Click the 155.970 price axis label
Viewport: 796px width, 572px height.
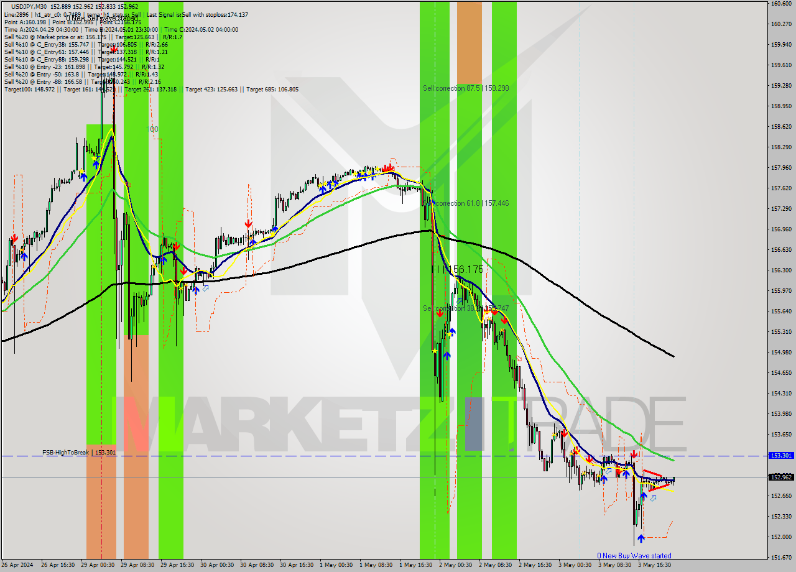pos(781,291)
